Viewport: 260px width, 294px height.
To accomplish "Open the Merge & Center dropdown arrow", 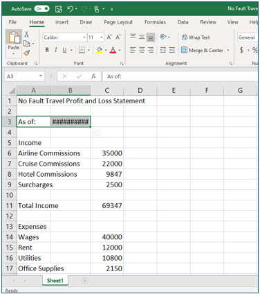I will tap(228, 50).
